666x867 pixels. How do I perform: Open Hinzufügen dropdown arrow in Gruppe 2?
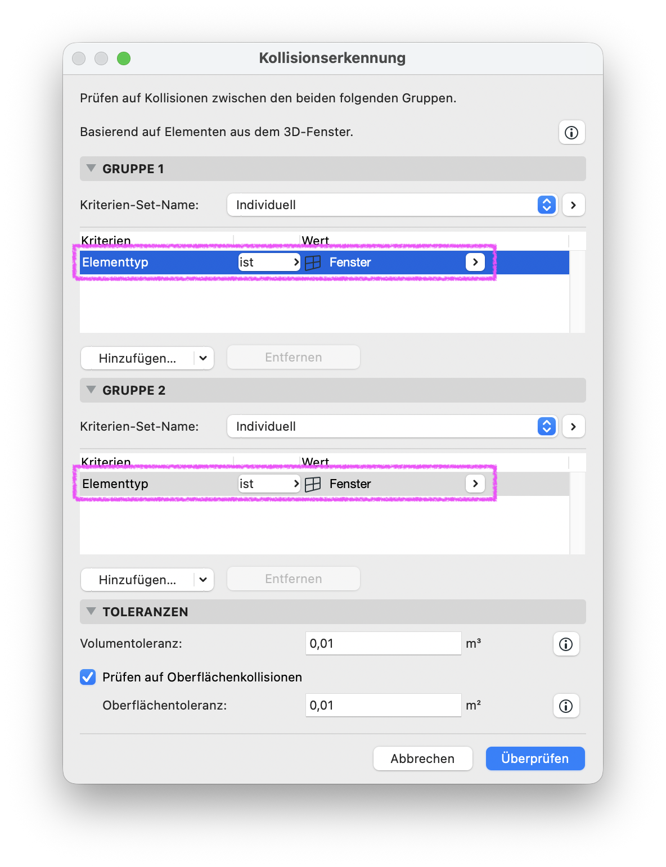(x=203, y=580)
